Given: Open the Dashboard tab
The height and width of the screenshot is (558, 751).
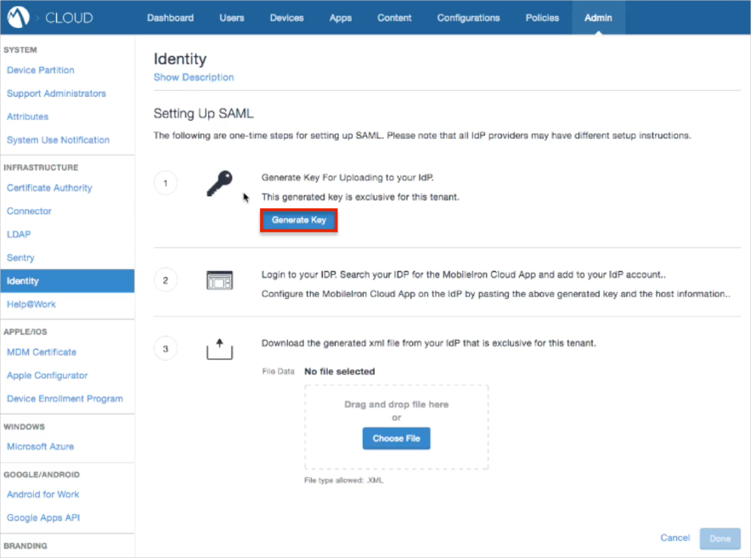Looking at the screenshot, I should tap(170, 18).
